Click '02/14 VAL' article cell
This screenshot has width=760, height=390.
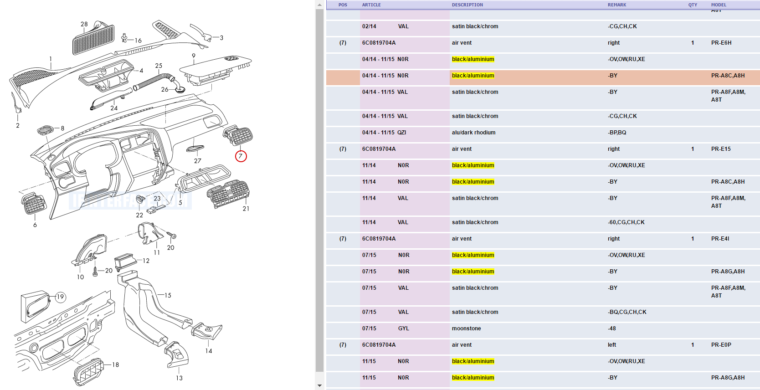pos(385,26)
